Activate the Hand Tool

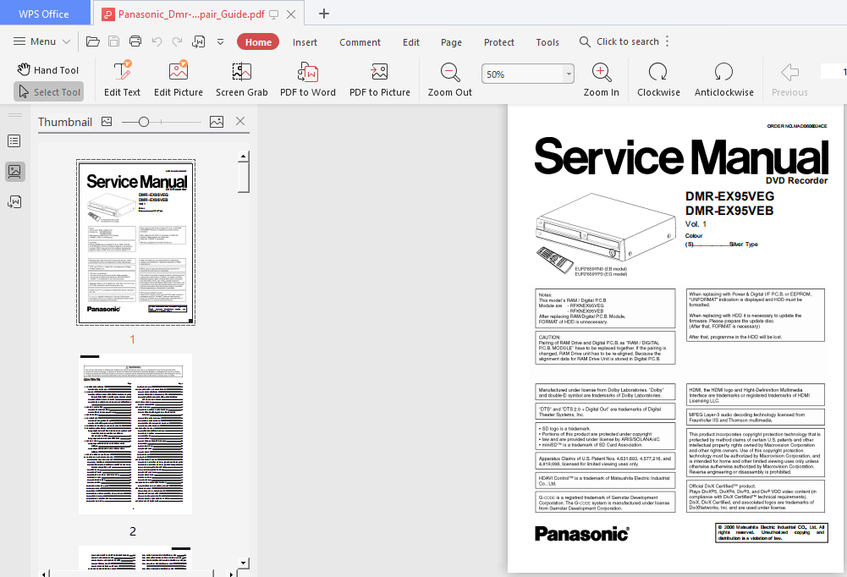(x=47, y=69)
